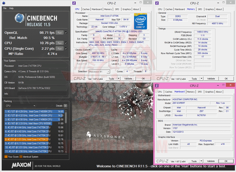Select About tab in the pink Mainboard window

point(219,92)
